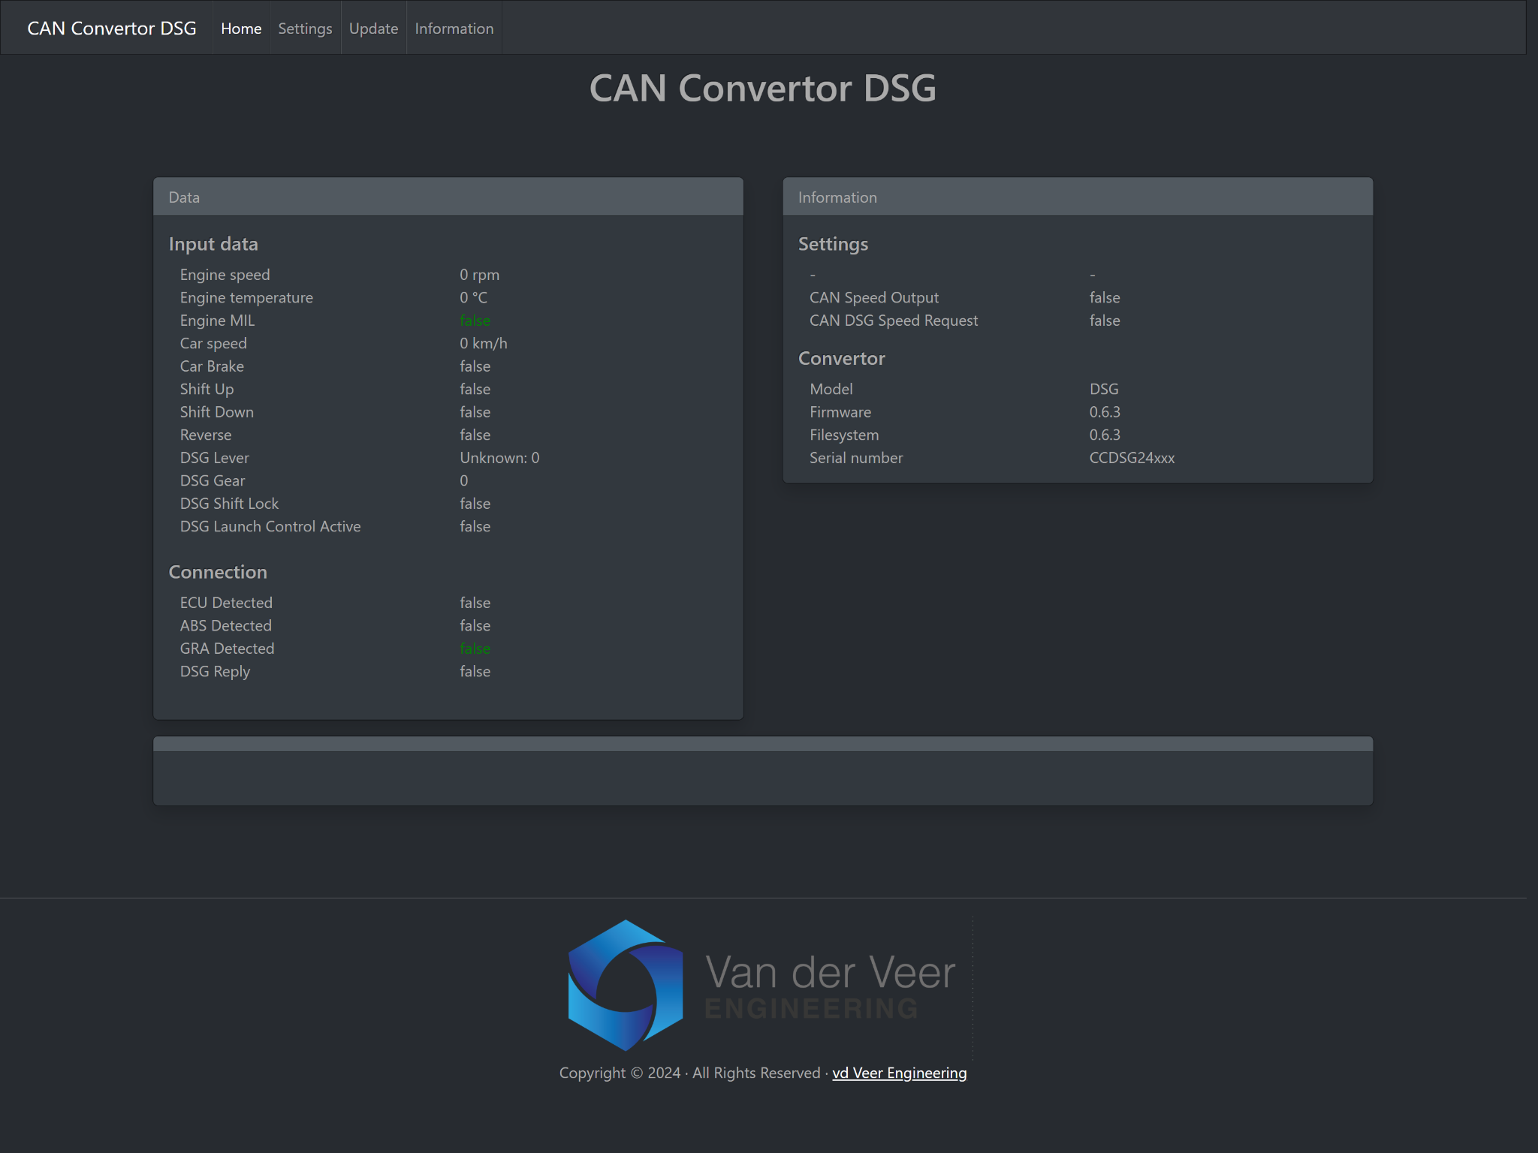Image resolution: width=1538 pixels, height=1153 pixels.
Task: Click the Shift Up label
Action: pyautogui.click(x=207, y=389)
